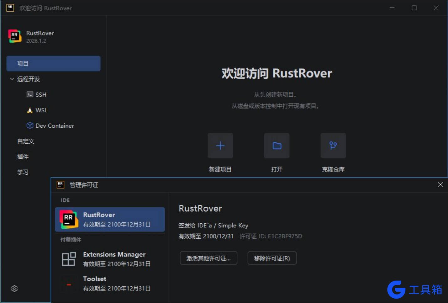Image resolution: width=448 pixels, height=303 pixels.
Task: Close the 管理许可证 dialog
Action: click(440, 185)
